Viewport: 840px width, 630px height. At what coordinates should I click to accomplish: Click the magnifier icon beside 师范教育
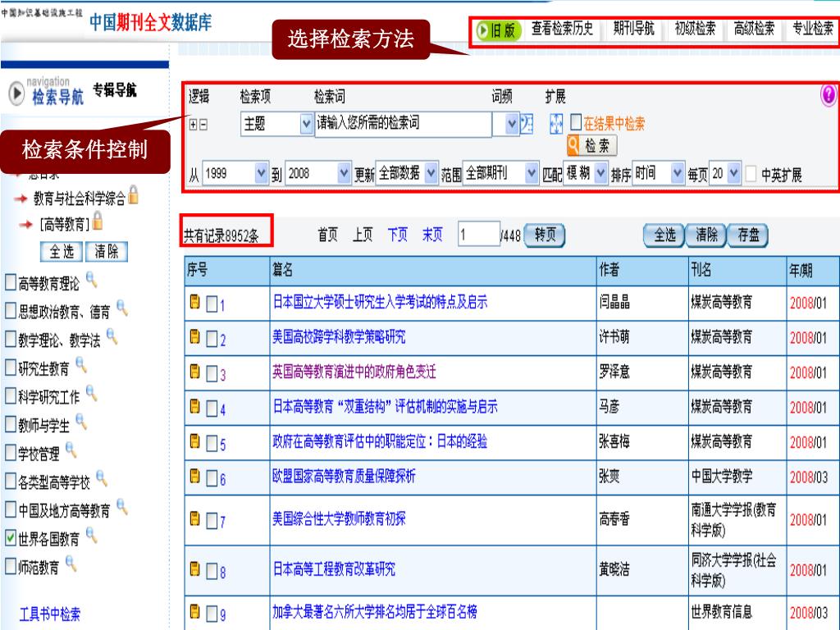click(x=71, y=564)
